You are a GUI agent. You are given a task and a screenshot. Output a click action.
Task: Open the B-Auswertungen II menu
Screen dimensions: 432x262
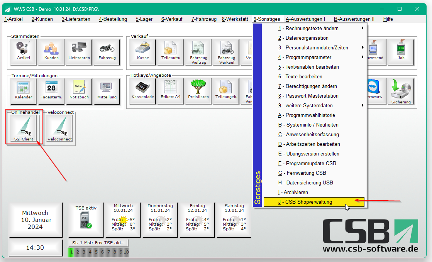click(x=354, y=19)
